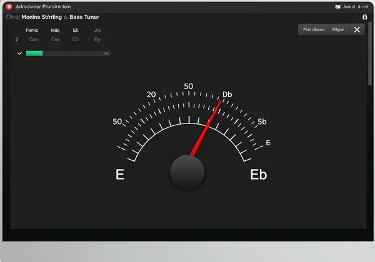The image size is (375, 262).
Task: Expand the row with the right chevron
Action: tap(16, 39)
